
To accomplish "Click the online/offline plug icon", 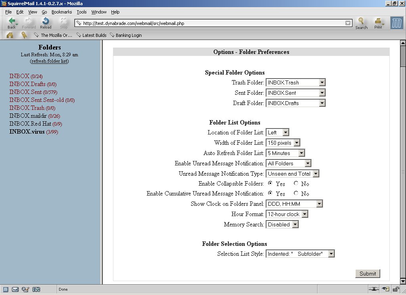I will coord(373,289).
